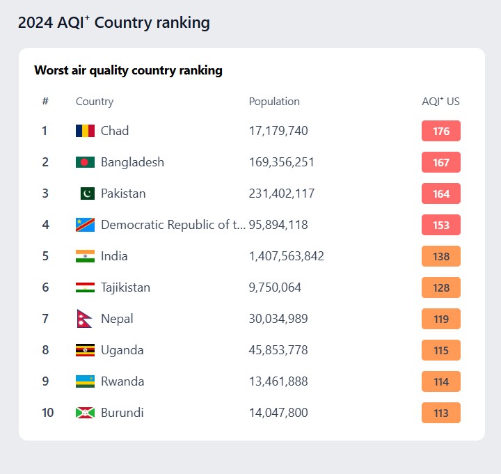Click the Worst air quality country ranking heading
The image size is (501, 474).
click(x=128, y=70)
